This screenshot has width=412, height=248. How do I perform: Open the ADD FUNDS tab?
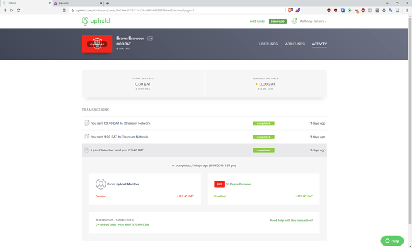coord(295,44)
